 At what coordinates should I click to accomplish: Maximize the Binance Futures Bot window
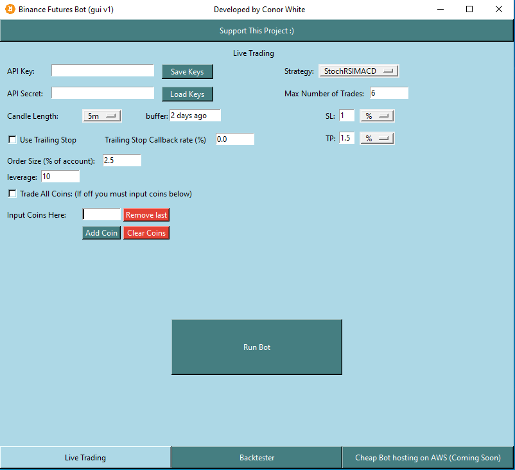coord(469,9)
